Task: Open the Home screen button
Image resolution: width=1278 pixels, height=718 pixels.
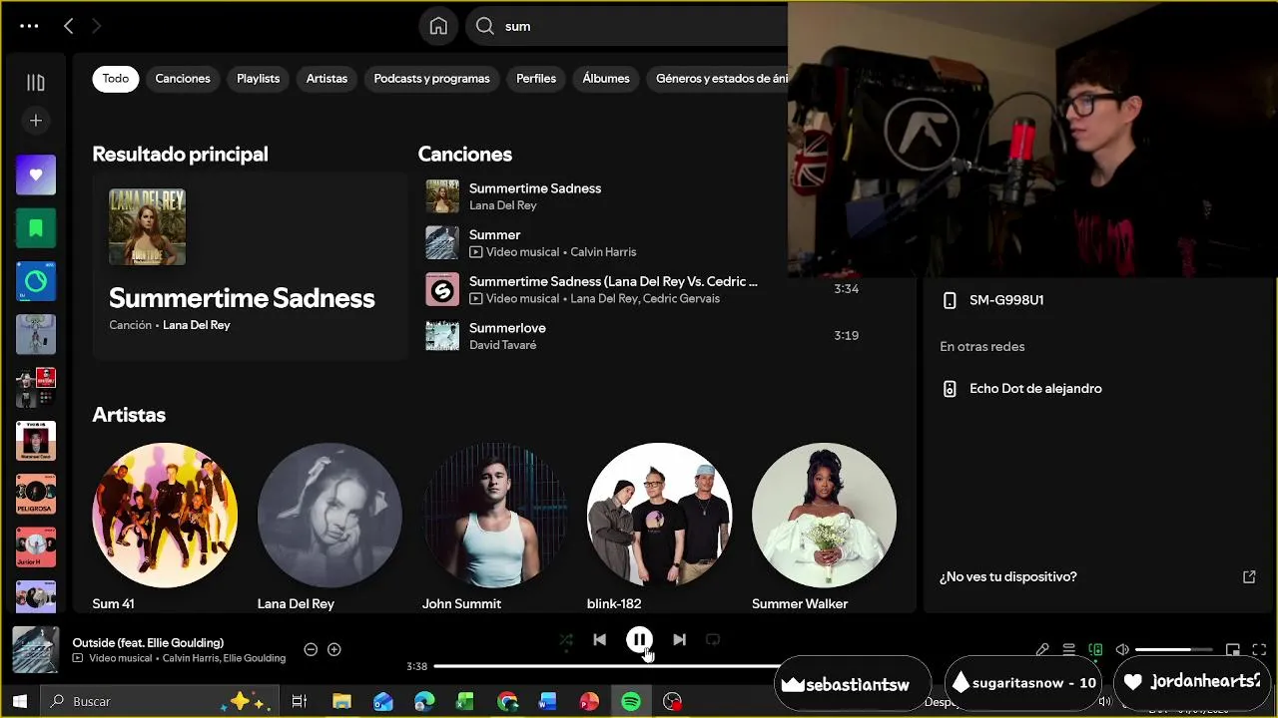Action: (x=438, y=26)
